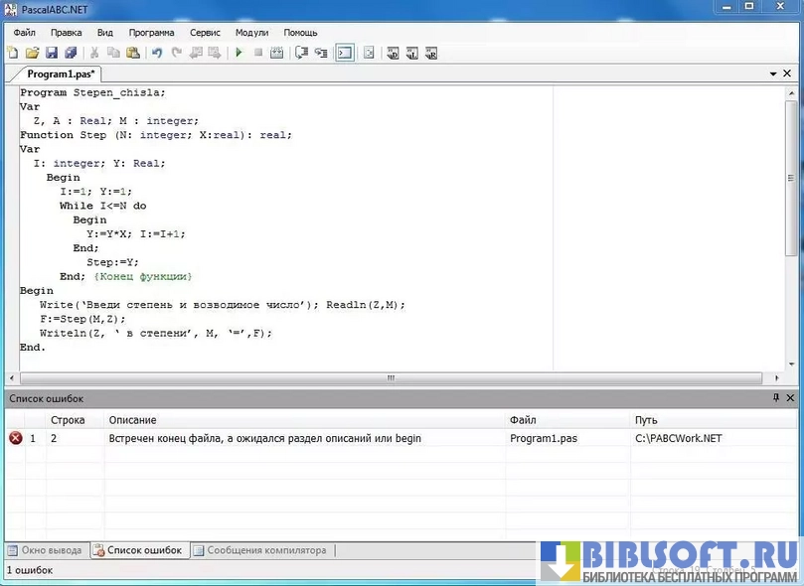804x586 pixels.
Task: Sort errors by the Описание column header
Action: [x=132, y=420]
